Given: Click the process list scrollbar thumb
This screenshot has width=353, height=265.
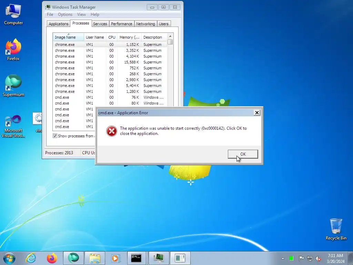Looking at the screenshot, I should pos(170,42).
